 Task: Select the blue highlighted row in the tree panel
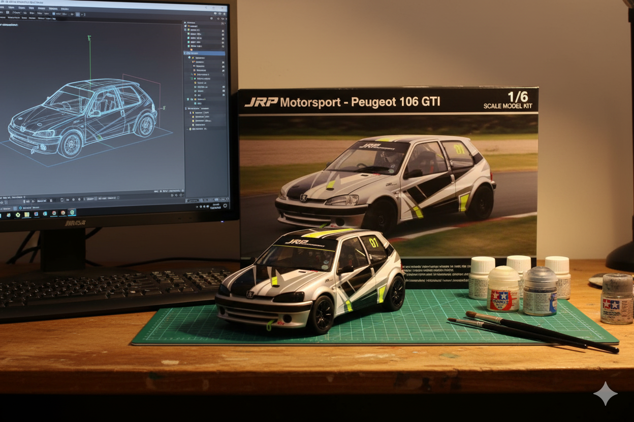click(204, 53)
